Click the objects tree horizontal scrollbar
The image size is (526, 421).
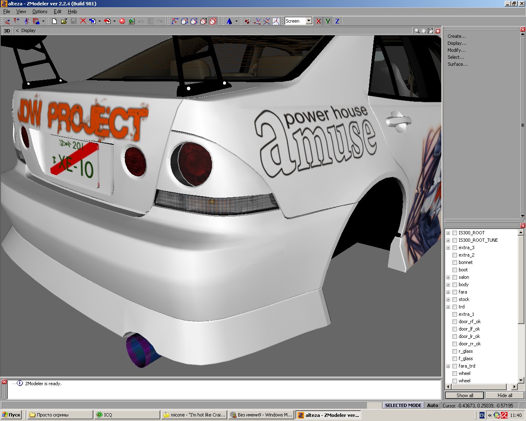point(481,387)
